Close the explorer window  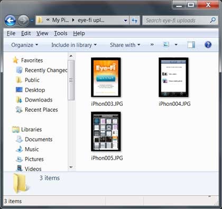[208, 5]
